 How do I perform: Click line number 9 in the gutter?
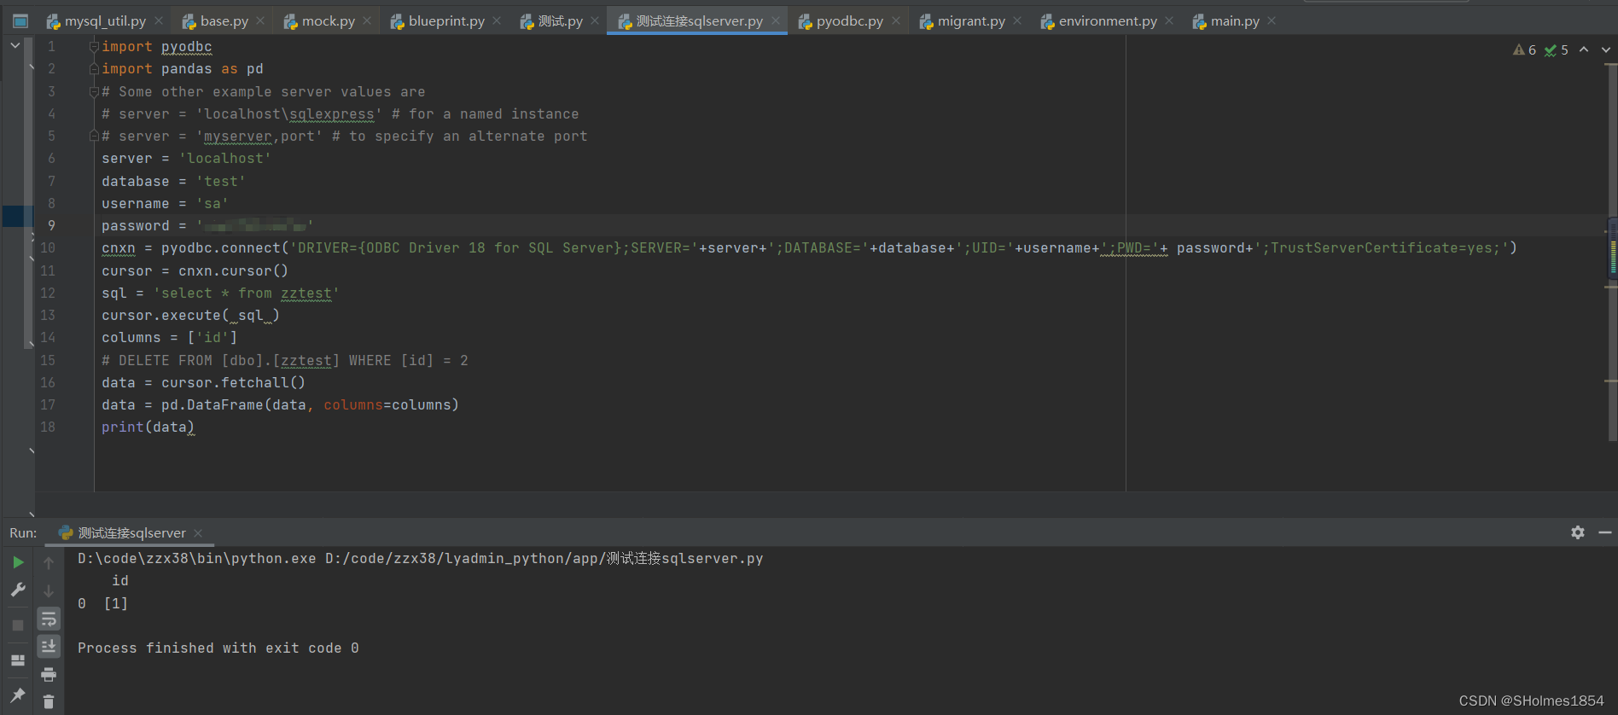click(51, 226)
